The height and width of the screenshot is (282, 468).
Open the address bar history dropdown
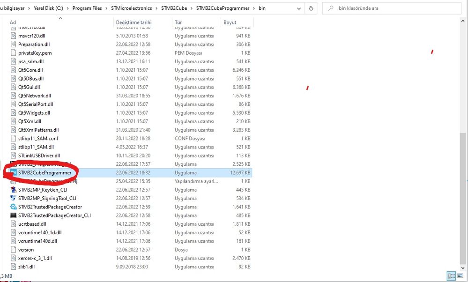pos(299,8)
